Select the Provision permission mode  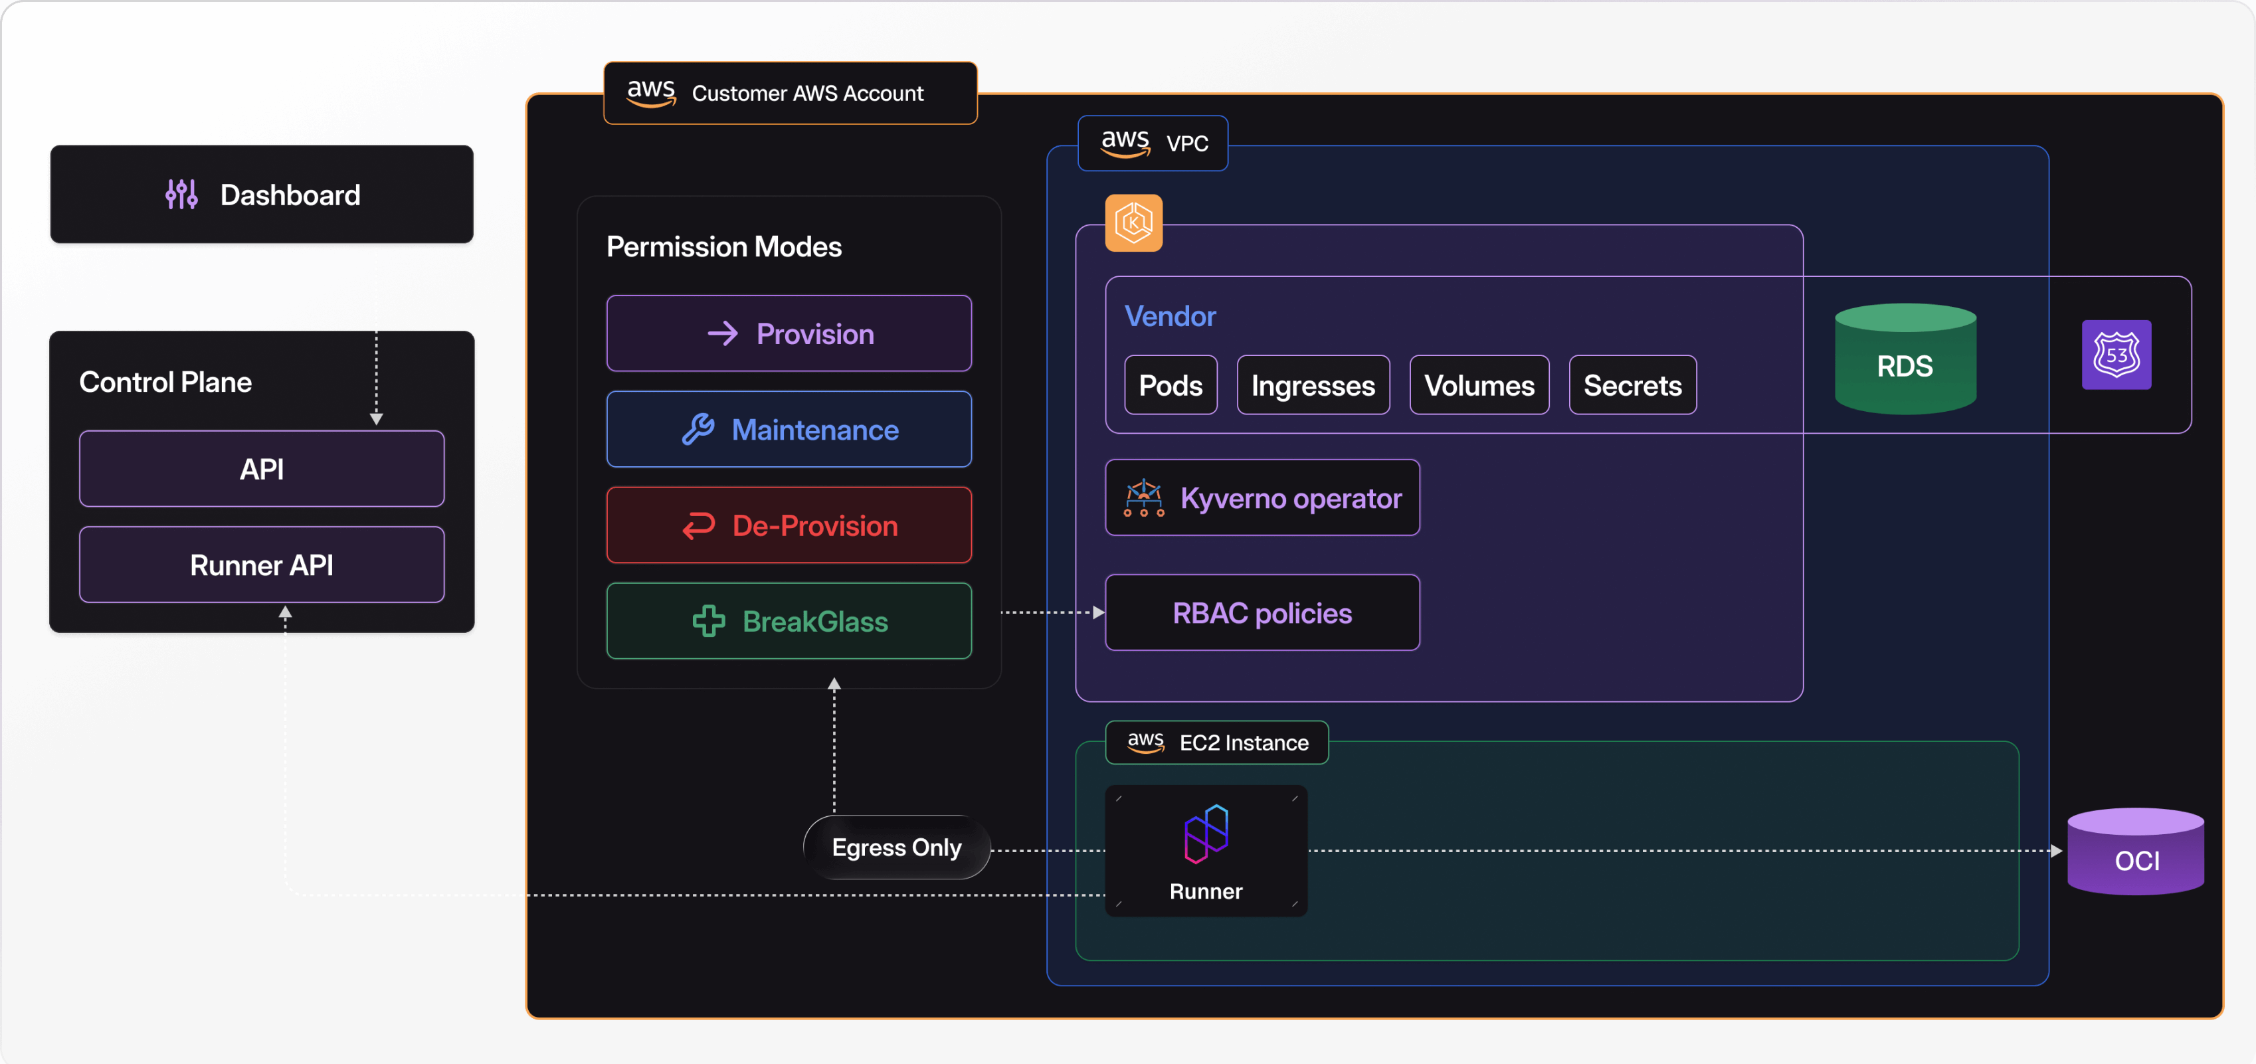point(788,333)
